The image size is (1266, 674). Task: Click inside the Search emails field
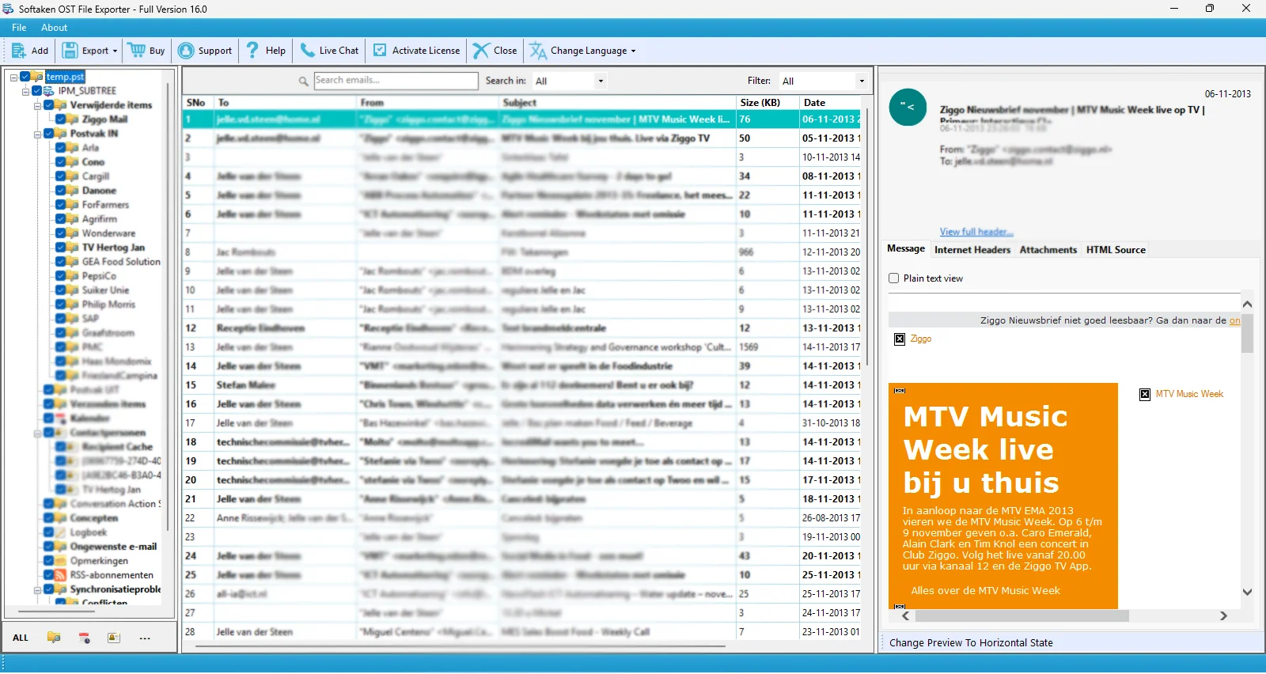pos(396,81)
